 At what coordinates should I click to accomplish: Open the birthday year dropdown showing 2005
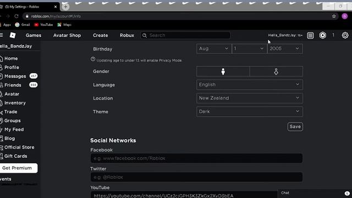coord(285,48)
